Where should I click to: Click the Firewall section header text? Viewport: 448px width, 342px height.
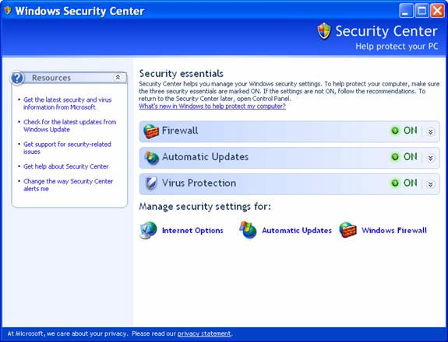(180, 131)
